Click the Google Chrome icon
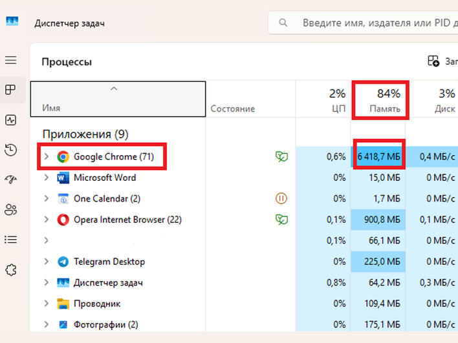Viewport: 458px width, 343px height. click(x=63, y=156)
